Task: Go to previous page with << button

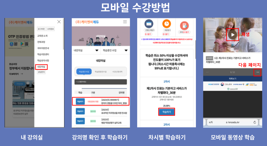Action: pyautogui.click(x=207, y=72)
